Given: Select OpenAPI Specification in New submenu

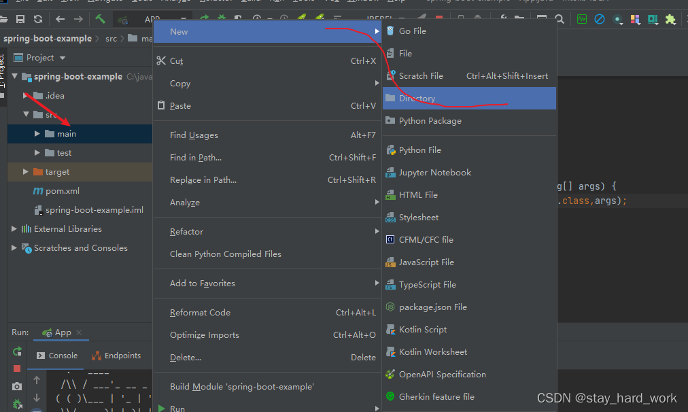Looking at the screenshot, I should (x=469, y=374).
